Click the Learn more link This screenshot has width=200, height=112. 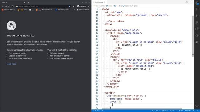(x=11, y=64)
